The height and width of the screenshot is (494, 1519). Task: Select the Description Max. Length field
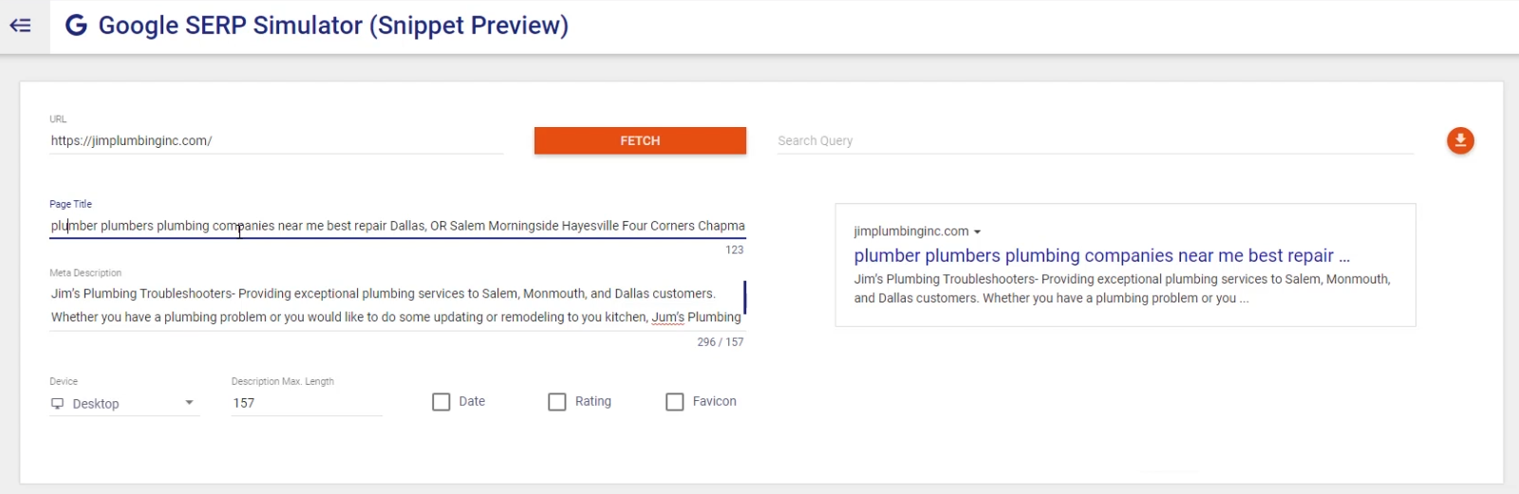click(306, 403)
